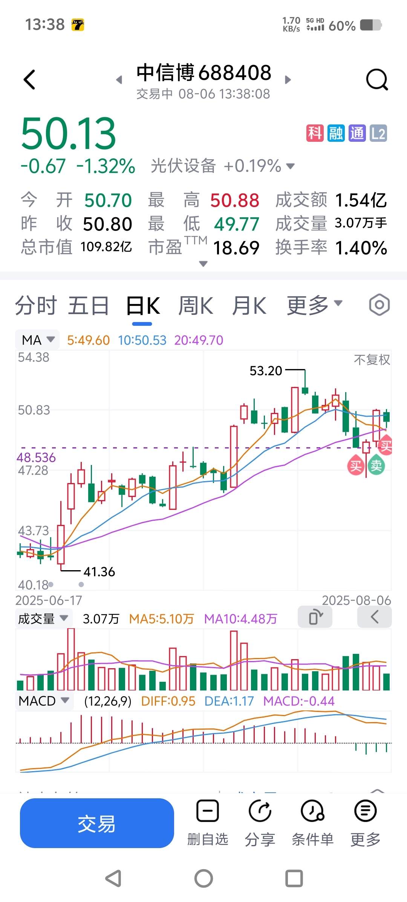Open the MA indicator dropdown
Screen dimensions: 407x902
pyautogui.click(x=38, y=340)
